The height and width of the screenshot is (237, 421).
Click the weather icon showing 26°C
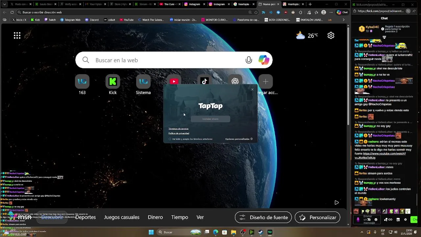pyautogui.click(x=300, y=36)
